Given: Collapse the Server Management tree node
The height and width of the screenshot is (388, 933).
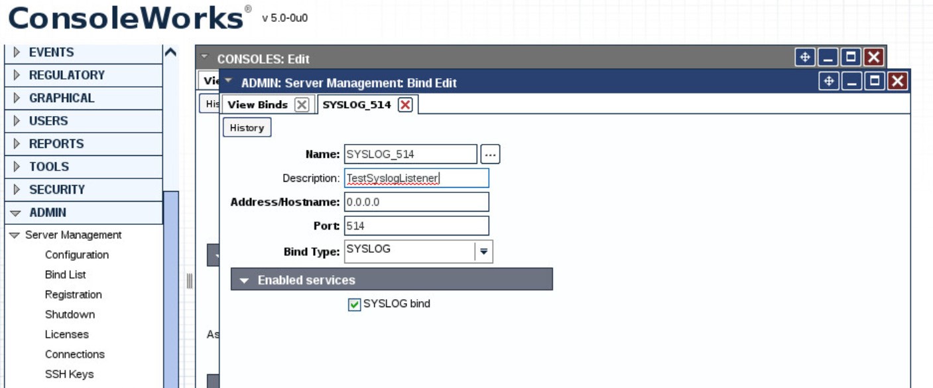Looking at the screenshot, I should tap(15, 235).
